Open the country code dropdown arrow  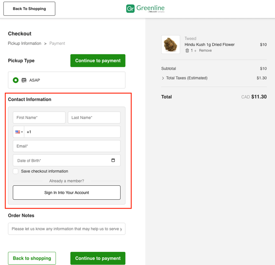coord(22,132)
